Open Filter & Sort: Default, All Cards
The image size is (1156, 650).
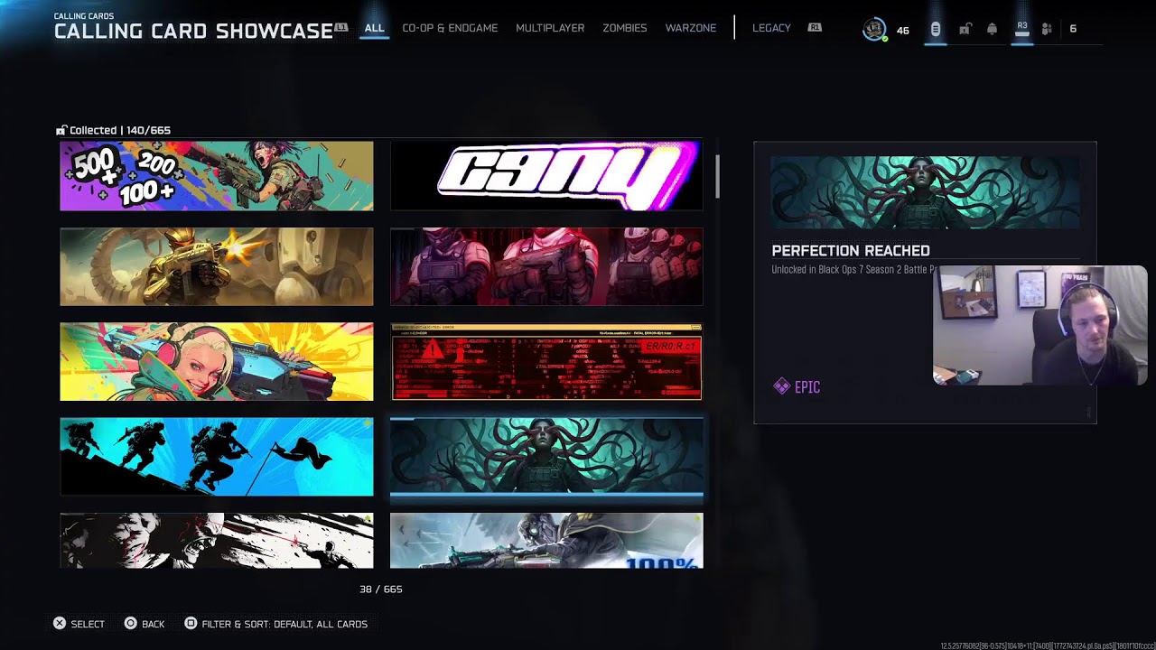[284, 624]
